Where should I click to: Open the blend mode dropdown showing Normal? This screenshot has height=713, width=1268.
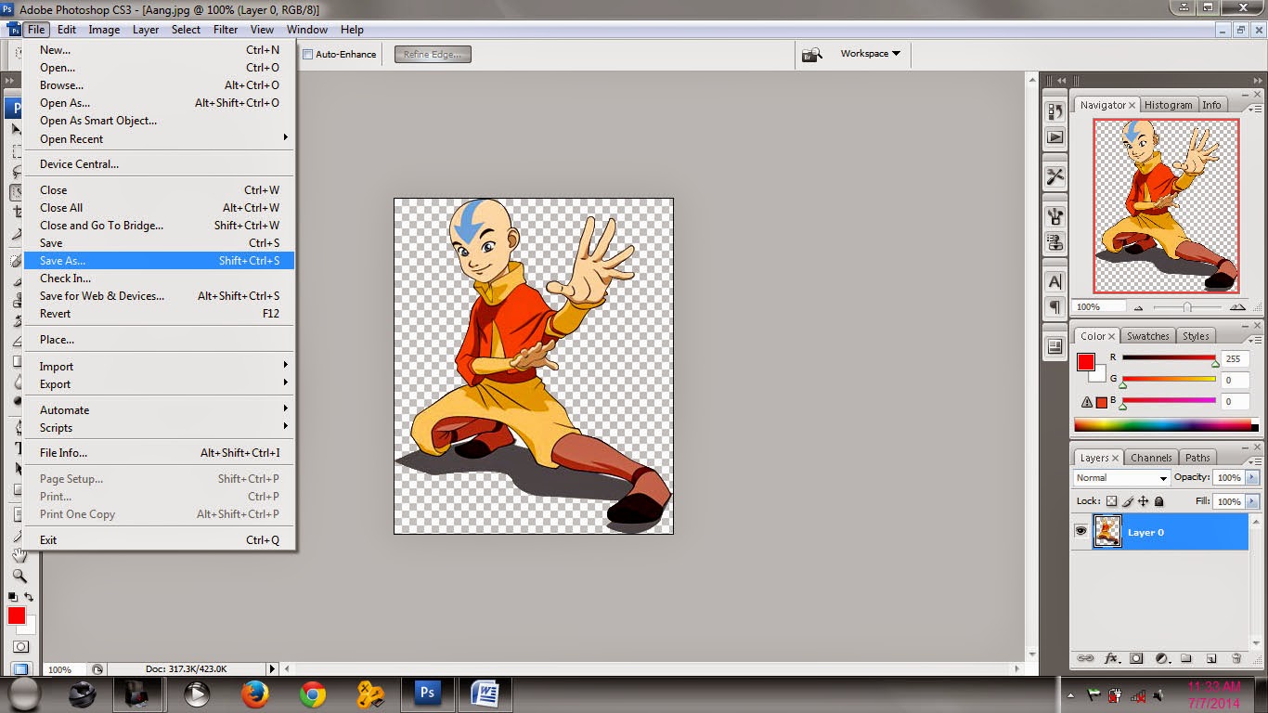point(1120,477)
